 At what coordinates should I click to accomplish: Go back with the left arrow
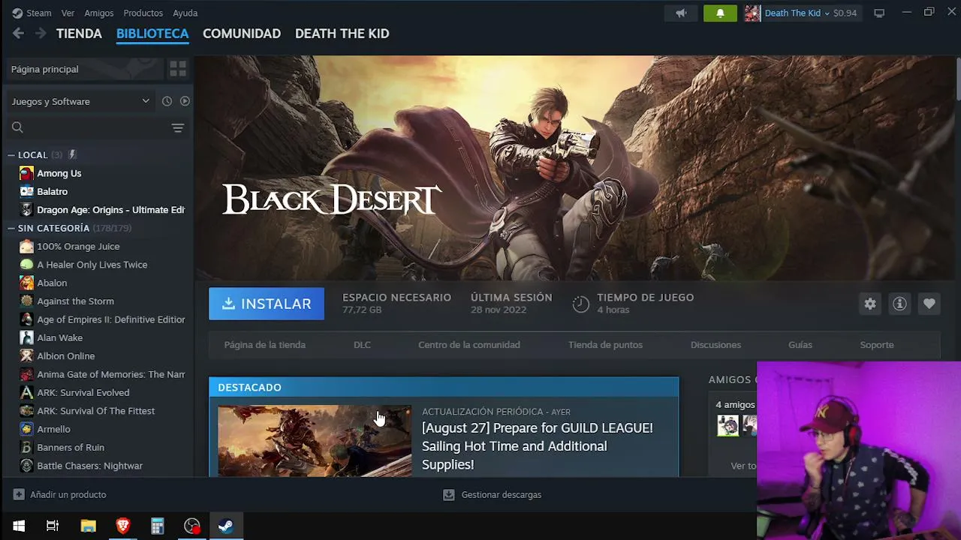point(19,33)
